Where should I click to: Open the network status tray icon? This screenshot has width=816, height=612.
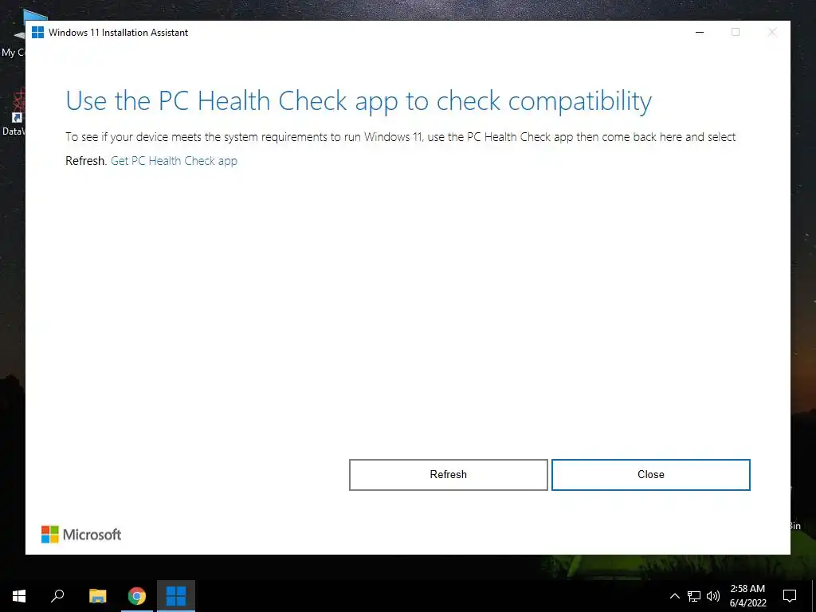pyautogui.click(x=694, y=596)
